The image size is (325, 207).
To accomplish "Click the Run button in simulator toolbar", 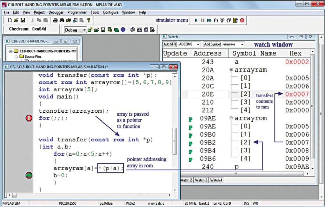I will [x=196, y=20].
